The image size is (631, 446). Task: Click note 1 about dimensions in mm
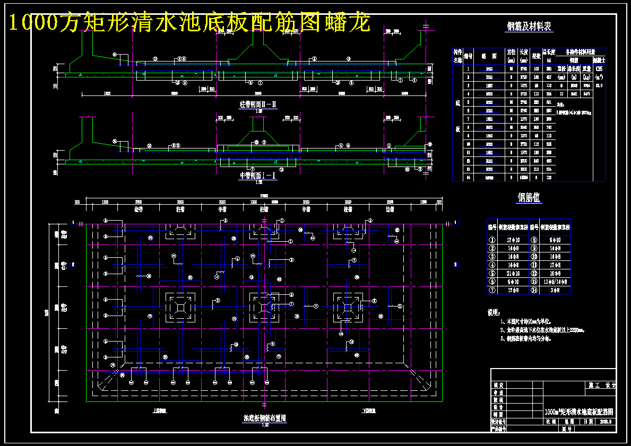[x=526, y=322]
